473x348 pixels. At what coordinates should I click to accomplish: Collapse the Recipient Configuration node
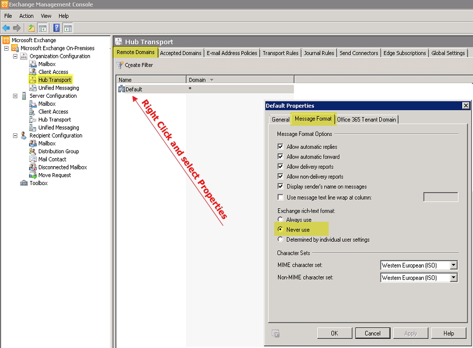tap(15, 135)
